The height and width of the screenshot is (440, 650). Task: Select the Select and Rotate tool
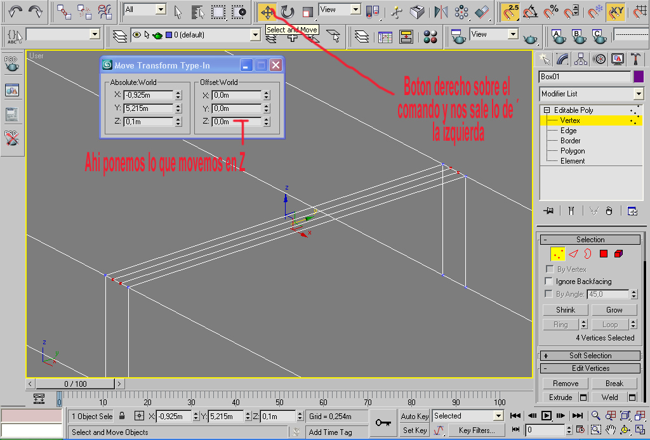click(x=287, y=11)
